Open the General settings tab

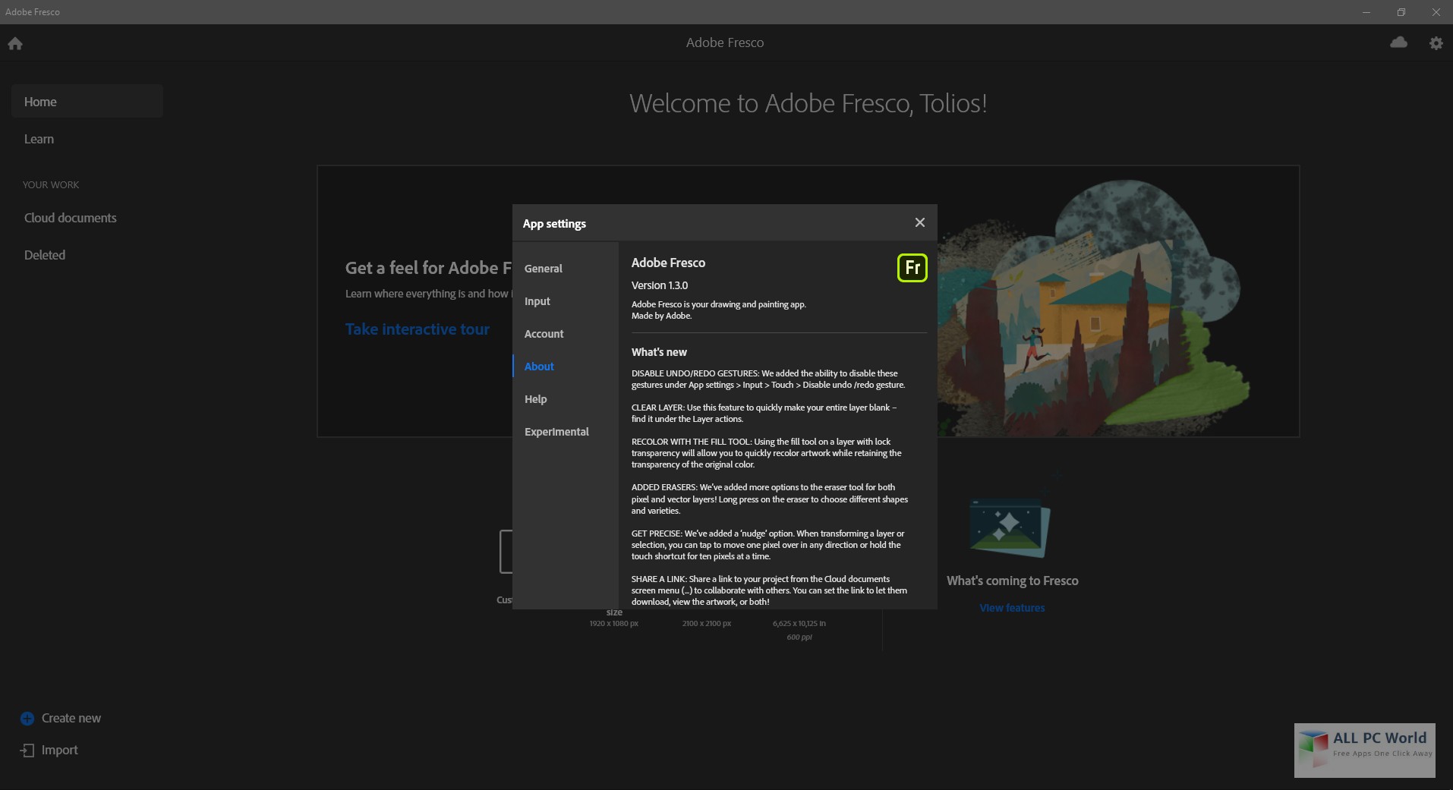point(566,269)
